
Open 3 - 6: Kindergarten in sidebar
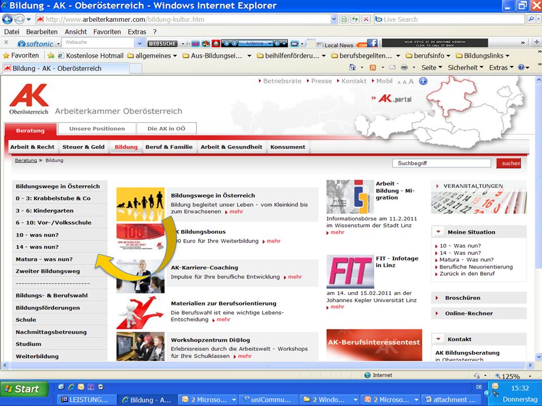point(59,210)
